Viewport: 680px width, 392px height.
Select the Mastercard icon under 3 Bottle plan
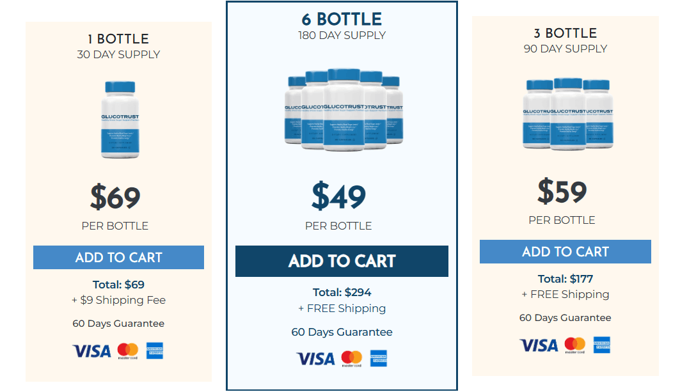click(x=574, y=345)
